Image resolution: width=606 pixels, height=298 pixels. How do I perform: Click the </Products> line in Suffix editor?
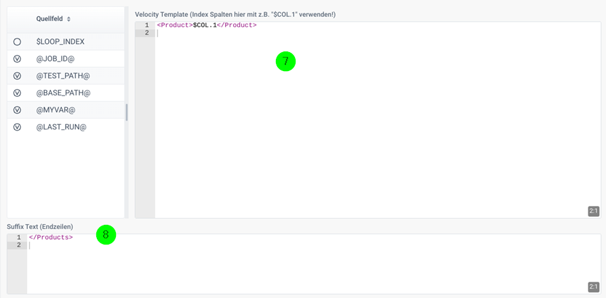click(x=51, y=238)
